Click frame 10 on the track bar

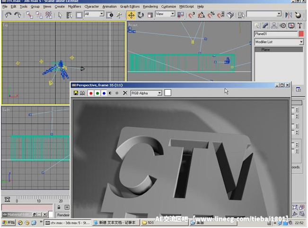click(39, 201)
